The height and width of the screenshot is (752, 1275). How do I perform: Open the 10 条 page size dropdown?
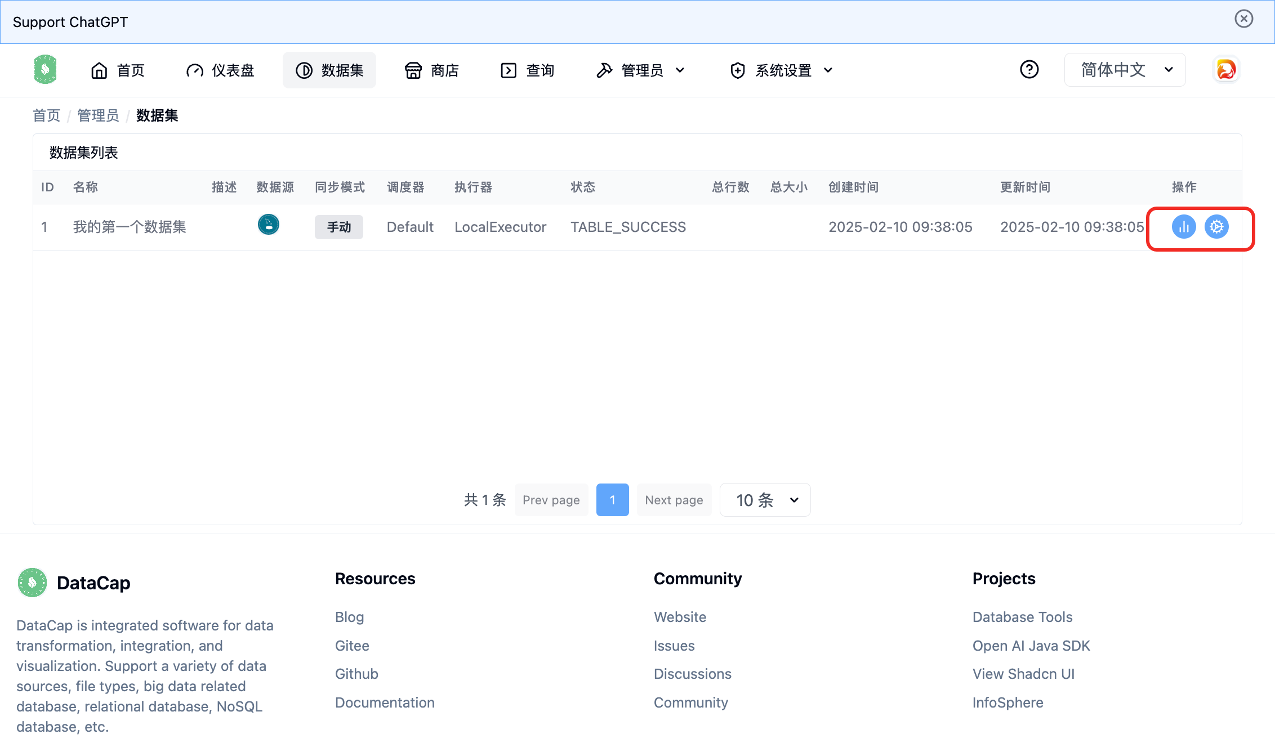[x=765, y=500]
